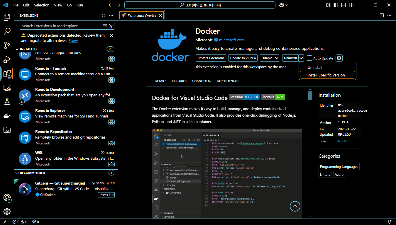Open the microsoft.com publisher link
The width and height of the screenshot is (396, 225).
pos(232,40)
